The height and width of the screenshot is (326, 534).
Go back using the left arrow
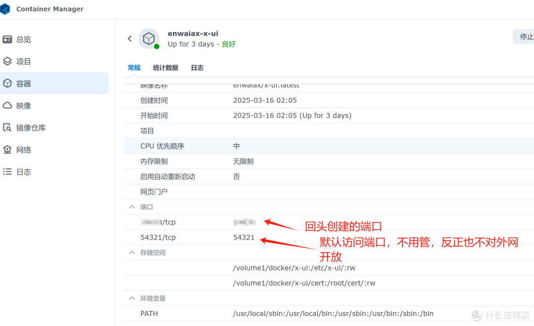coord(130,39)
